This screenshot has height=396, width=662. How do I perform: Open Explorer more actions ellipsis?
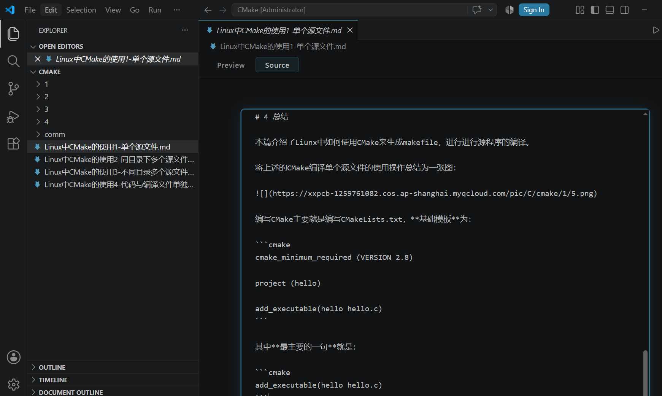[185, 30]
